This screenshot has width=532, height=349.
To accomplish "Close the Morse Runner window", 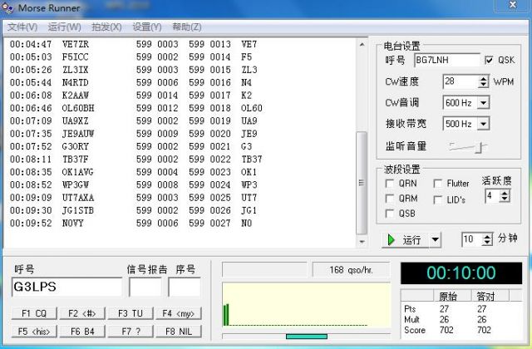I will (513, 5).
